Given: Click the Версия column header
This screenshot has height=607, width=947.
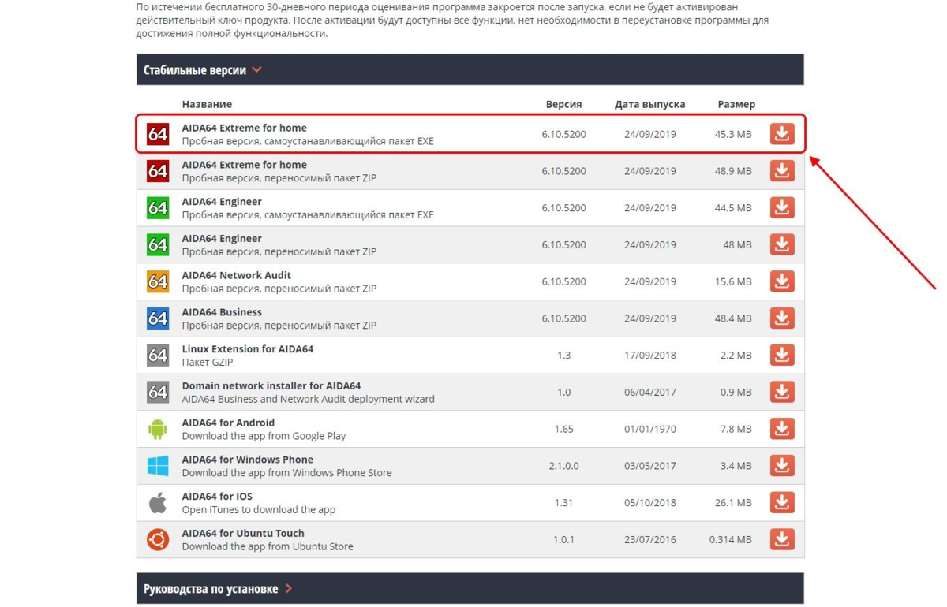Looking at the screenshot, I should 563,104.
